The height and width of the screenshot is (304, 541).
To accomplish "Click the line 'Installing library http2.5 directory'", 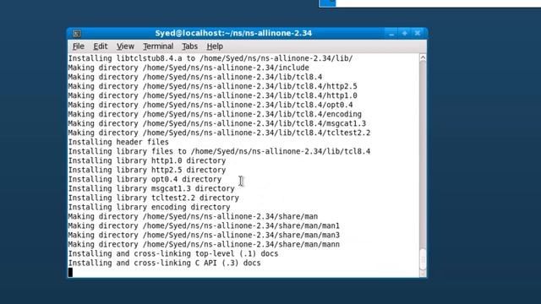I will point(147,170).
